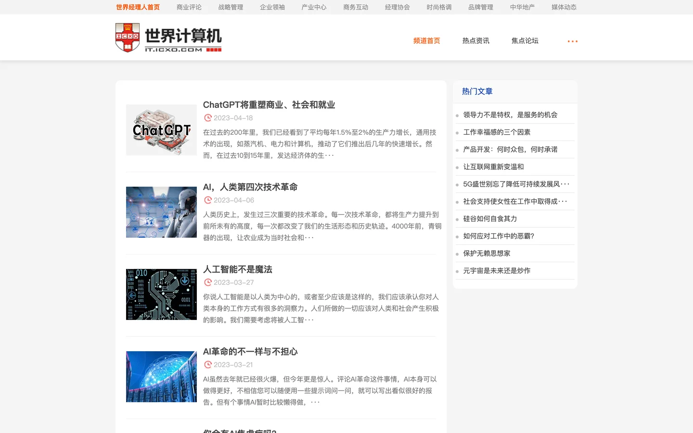Open 商业评论 in top navigation
The height and width of the screenshot is (433, 693).
(189, 7)
